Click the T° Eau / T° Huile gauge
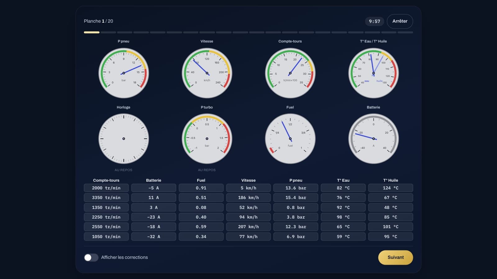 click(373, 73)
